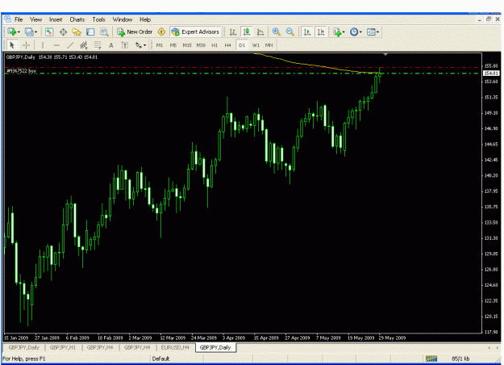Select the Crosshair tool

(26, 45)
